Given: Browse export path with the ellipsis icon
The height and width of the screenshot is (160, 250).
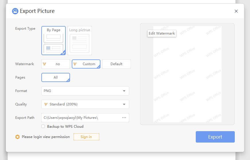Looking at the screenshot, I should 124,117.
